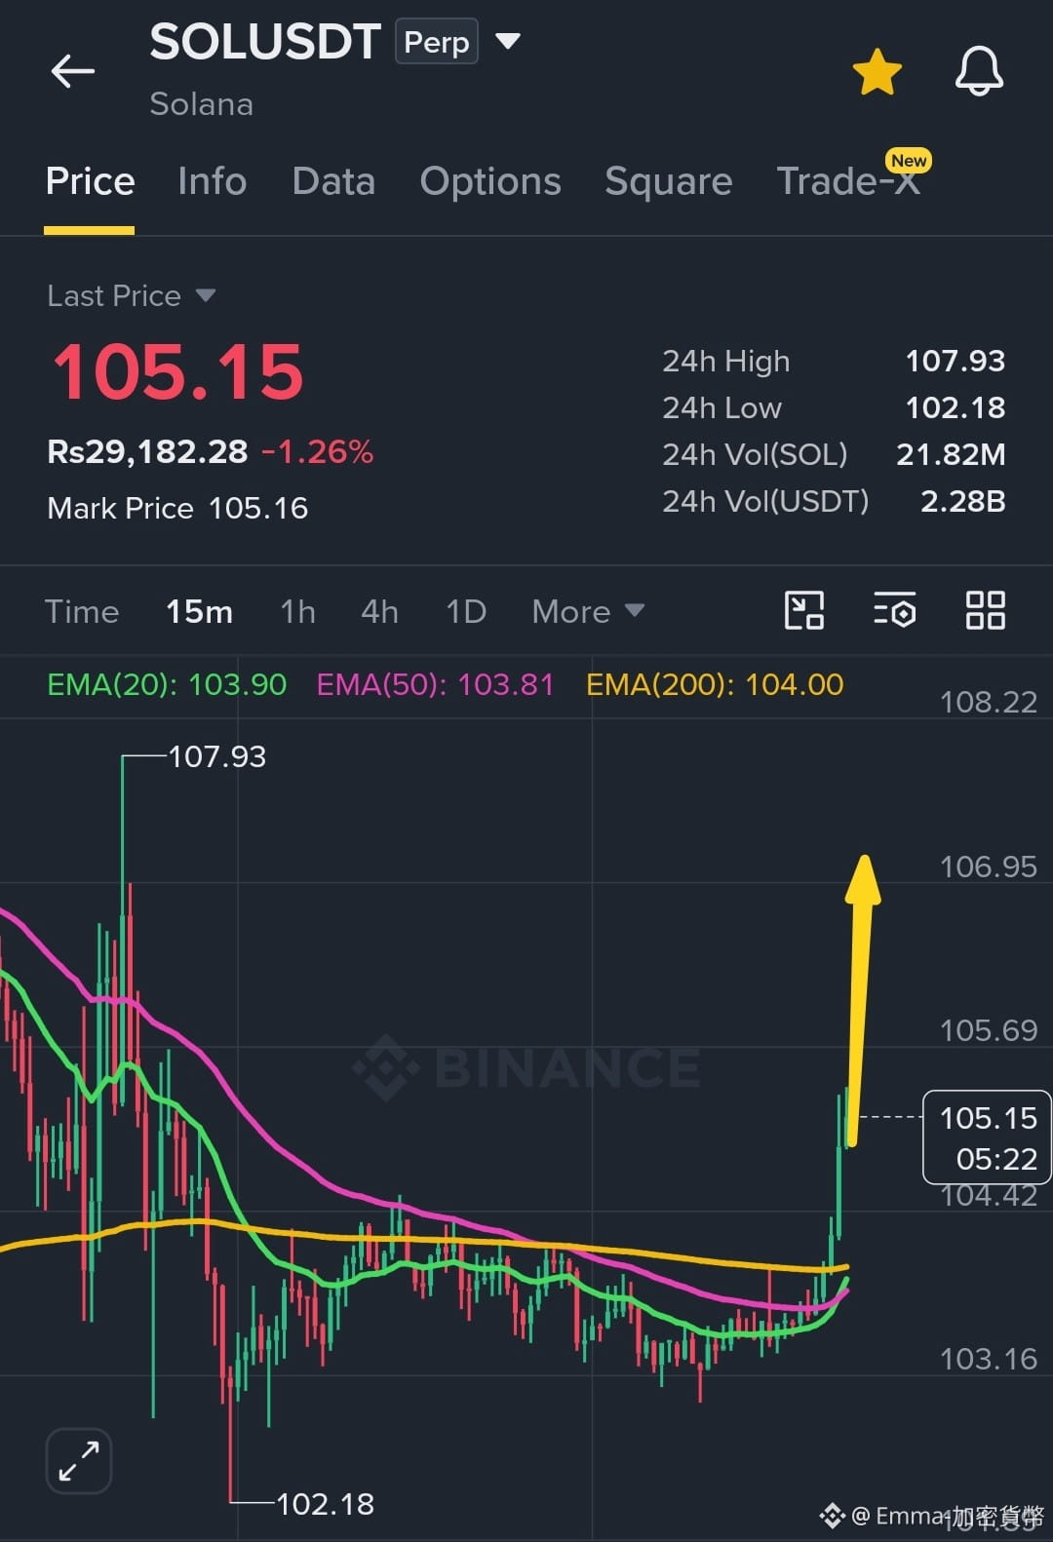Viewport: 1053px width, 1542px height.
Task: Open the chart drawing tools icon
Action: tap(804, 610)
